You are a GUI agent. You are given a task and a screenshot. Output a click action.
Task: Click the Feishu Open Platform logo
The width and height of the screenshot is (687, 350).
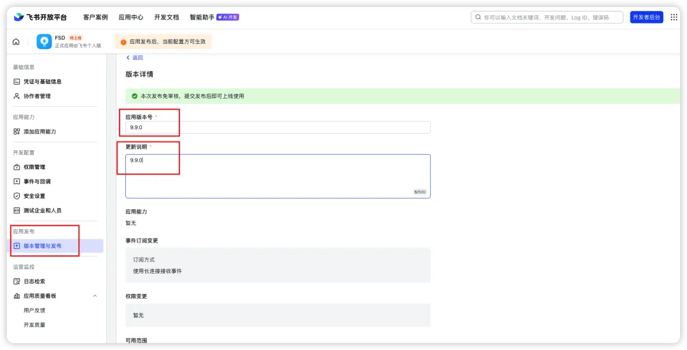(40, 17)
